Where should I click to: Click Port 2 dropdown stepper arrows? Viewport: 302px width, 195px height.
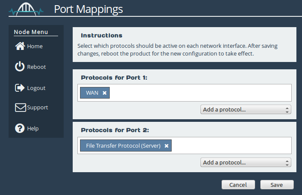click(x=287, y=163)
